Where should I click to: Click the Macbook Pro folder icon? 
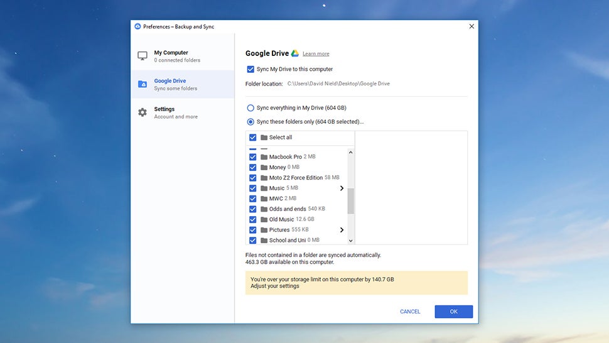click(x=264, y=157)
